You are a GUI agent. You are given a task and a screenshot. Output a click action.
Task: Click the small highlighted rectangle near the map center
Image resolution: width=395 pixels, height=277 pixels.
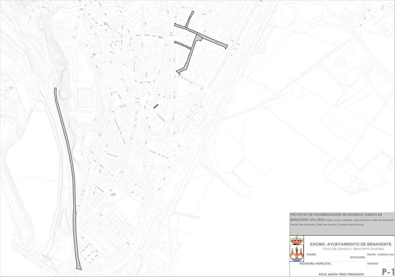pos(156,106)
